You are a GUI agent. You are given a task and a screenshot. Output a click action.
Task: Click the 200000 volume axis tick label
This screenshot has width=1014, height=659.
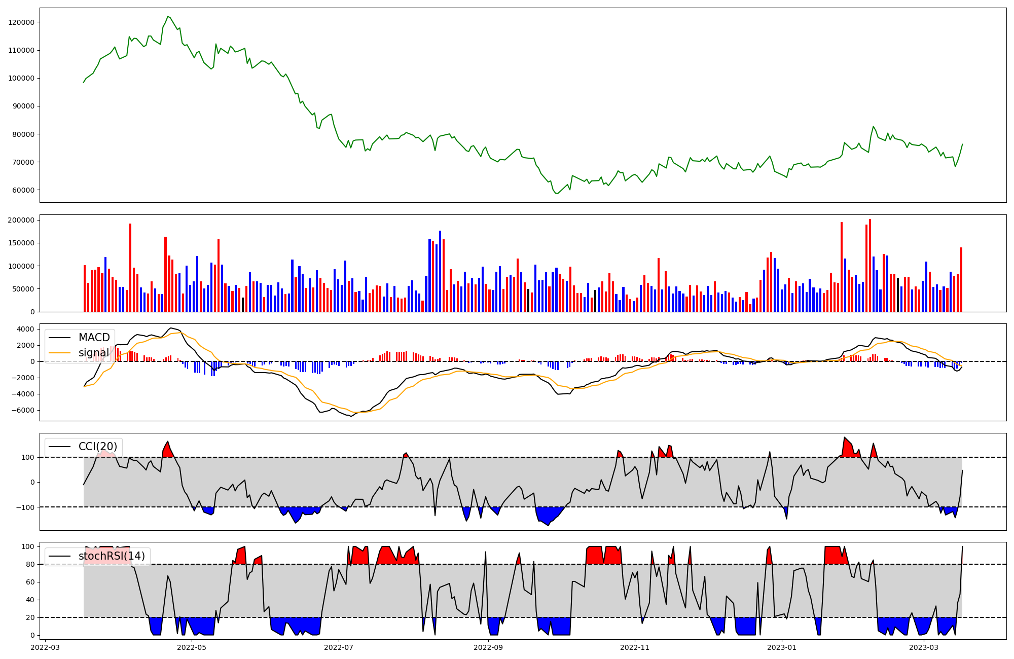pos(21,220)
